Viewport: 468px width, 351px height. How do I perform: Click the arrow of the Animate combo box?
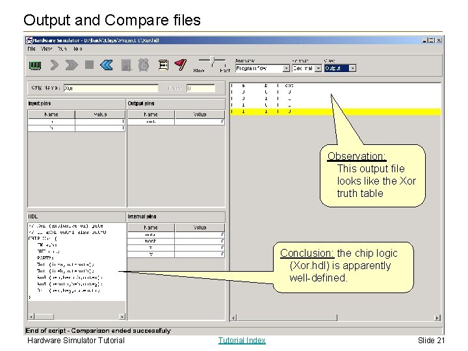tap(286, 68)
